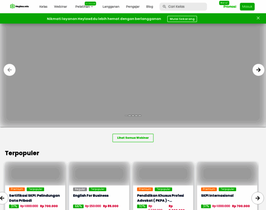Viewport: 266px width, 210px height.
Task: Open English For Business course
Action: pyautogui.click(x=91, y=196)
